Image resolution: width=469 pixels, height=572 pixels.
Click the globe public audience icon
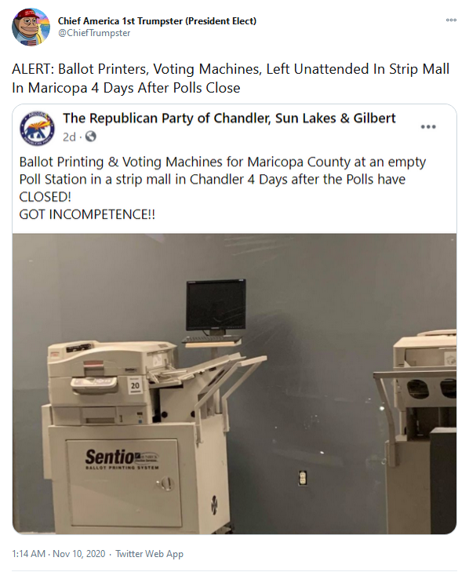90,137
